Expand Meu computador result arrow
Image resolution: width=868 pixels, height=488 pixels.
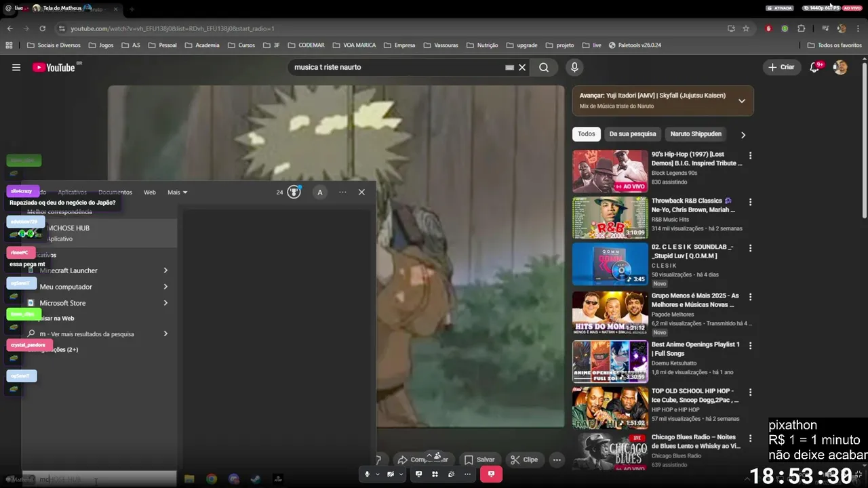[x=165, y=287]
